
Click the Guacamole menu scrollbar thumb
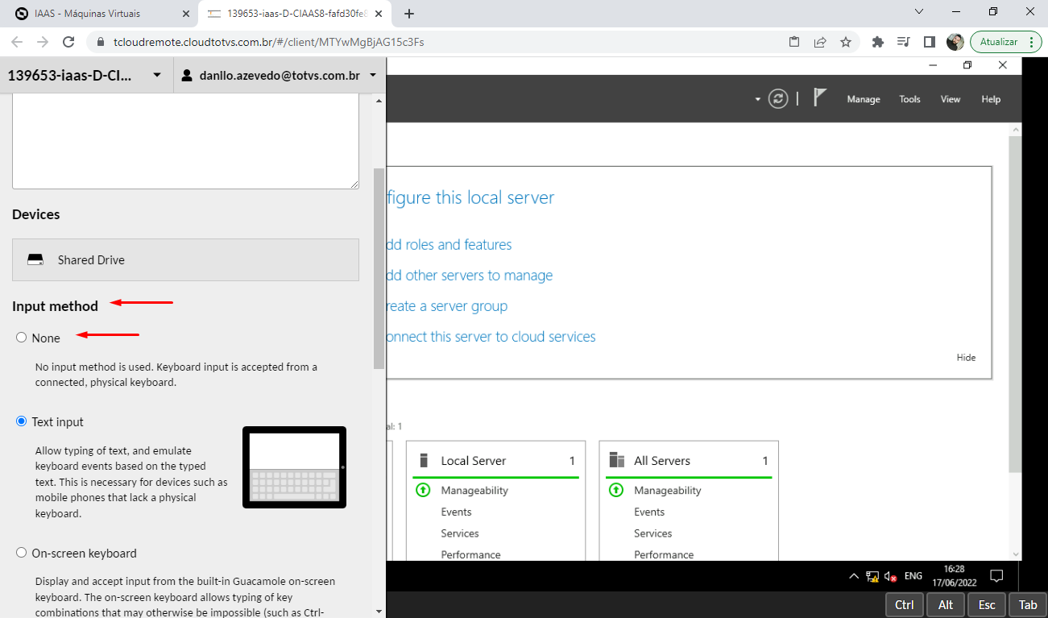tap(379, 269)
